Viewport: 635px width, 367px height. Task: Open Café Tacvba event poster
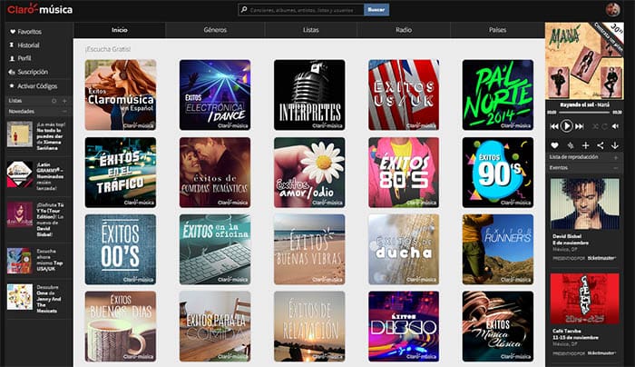coord(584,299)
